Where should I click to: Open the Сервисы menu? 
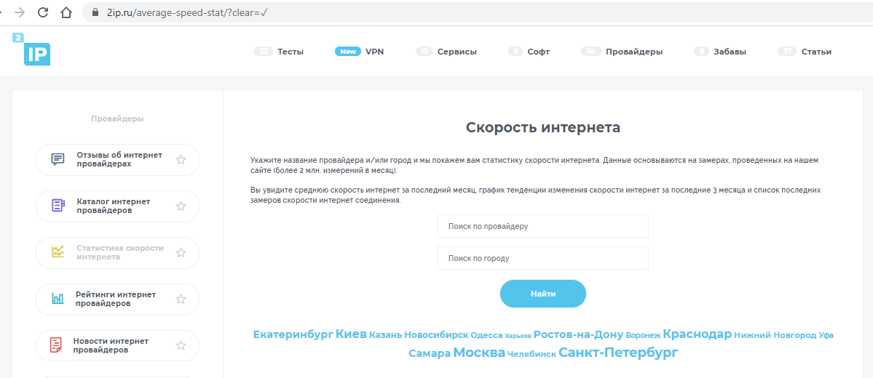457,52
